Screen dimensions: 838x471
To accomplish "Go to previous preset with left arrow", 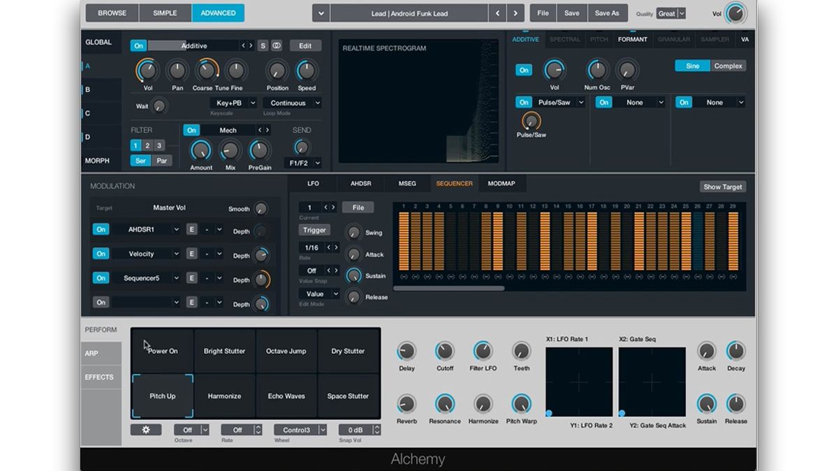I will point(497,13).
